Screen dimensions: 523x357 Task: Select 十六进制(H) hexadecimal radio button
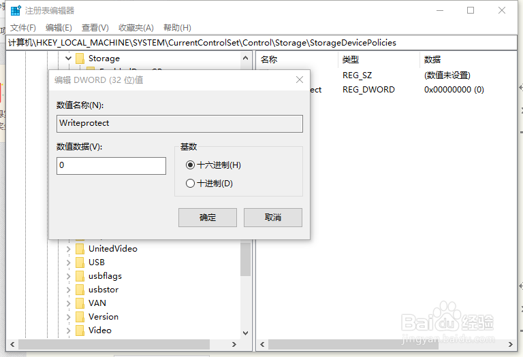pos(190,165)
